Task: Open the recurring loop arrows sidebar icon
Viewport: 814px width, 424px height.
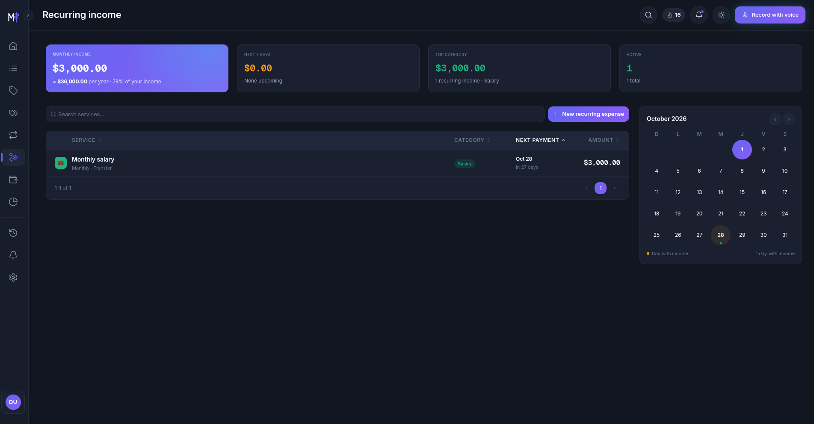Action: [13, 135]
